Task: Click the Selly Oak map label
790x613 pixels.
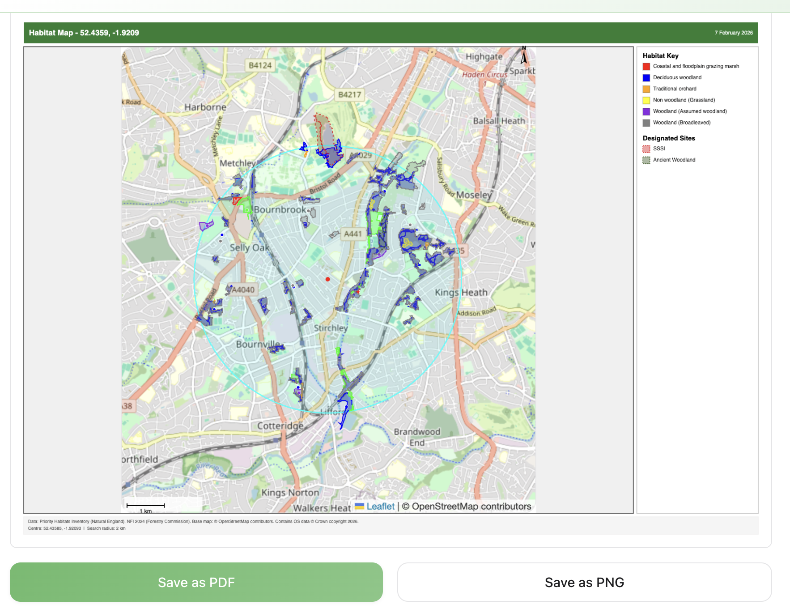Action: [250, 247]
